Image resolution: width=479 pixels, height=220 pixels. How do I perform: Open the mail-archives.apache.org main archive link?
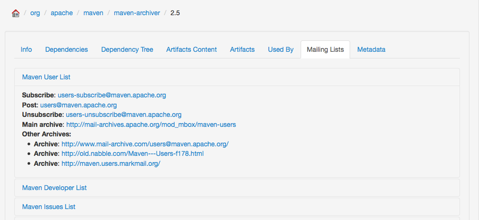151,124
